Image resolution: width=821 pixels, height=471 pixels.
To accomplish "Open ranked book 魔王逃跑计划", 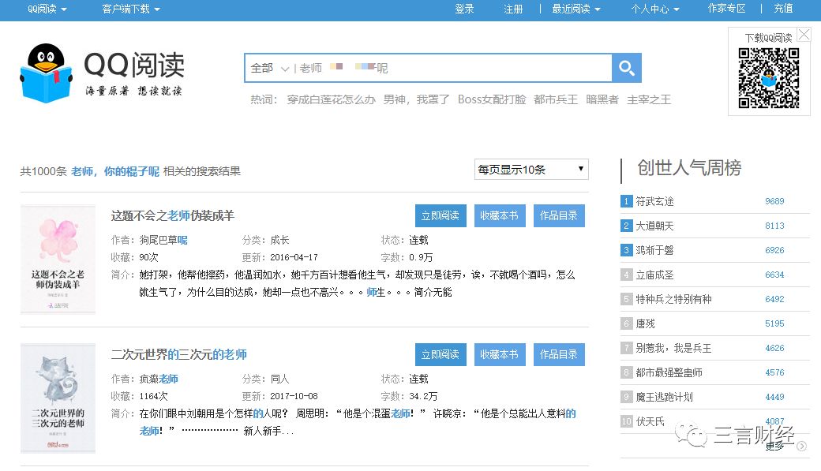I will click(x=664, y=397).
